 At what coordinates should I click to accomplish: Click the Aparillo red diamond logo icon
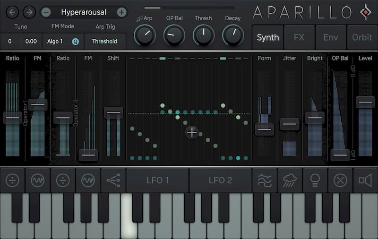coord(366,12)
